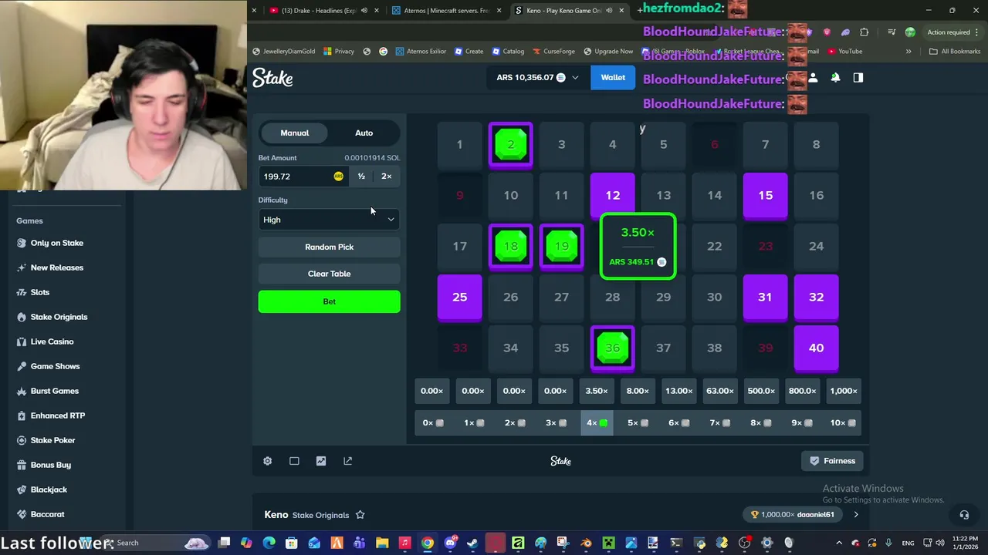Open the popout game icon
This screenshot has width=988, height=555.
347,461
